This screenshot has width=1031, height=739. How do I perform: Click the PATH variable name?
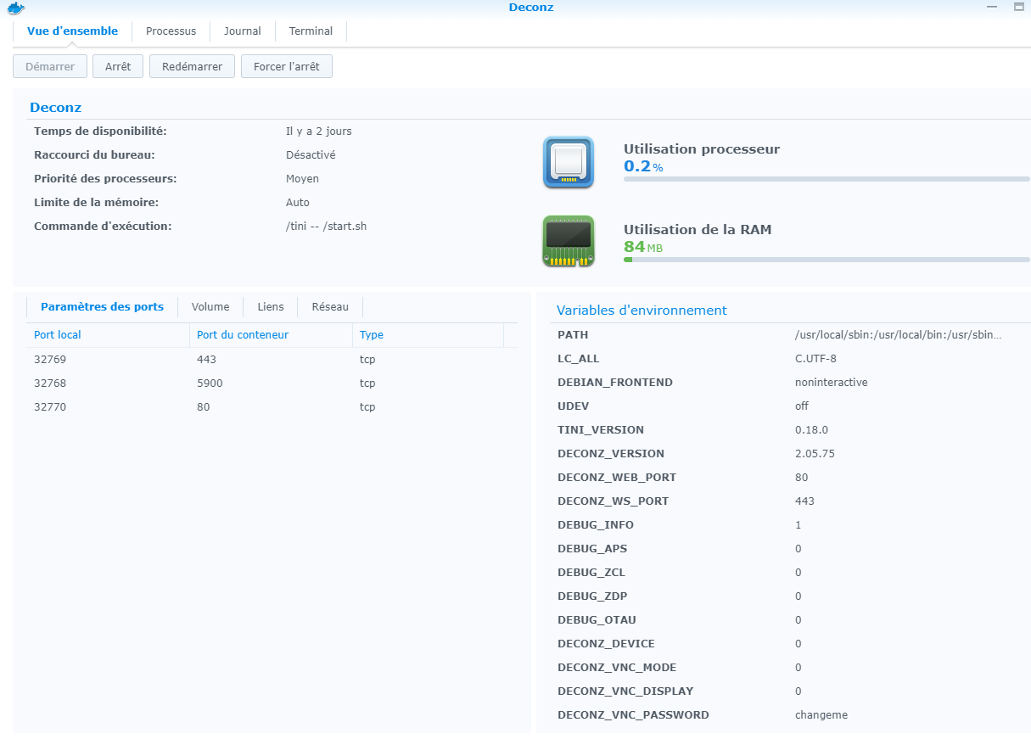point(573,335)
